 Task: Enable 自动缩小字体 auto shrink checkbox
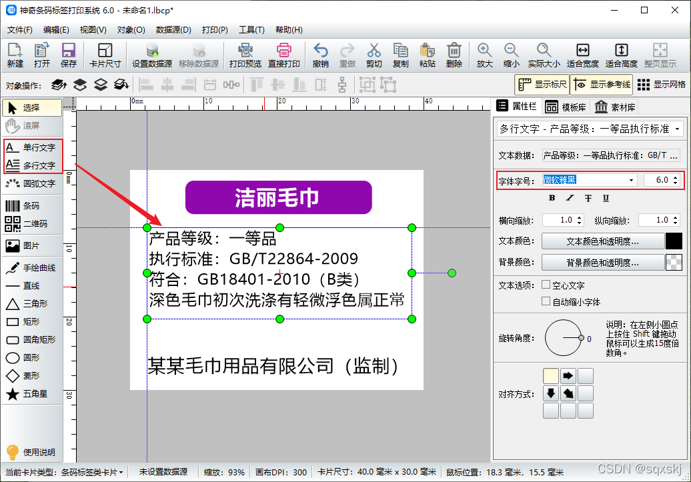tap(546, 301)
